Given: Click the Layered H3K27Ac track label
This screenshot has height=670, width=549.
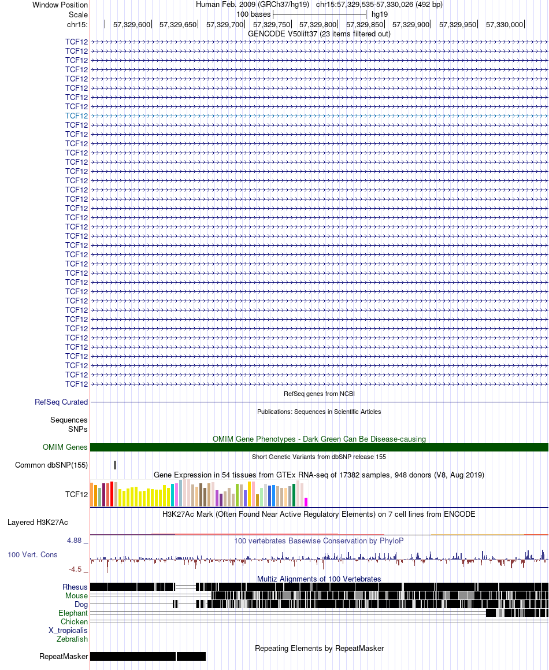Looking at the screenshot, I should click(38, 522).
